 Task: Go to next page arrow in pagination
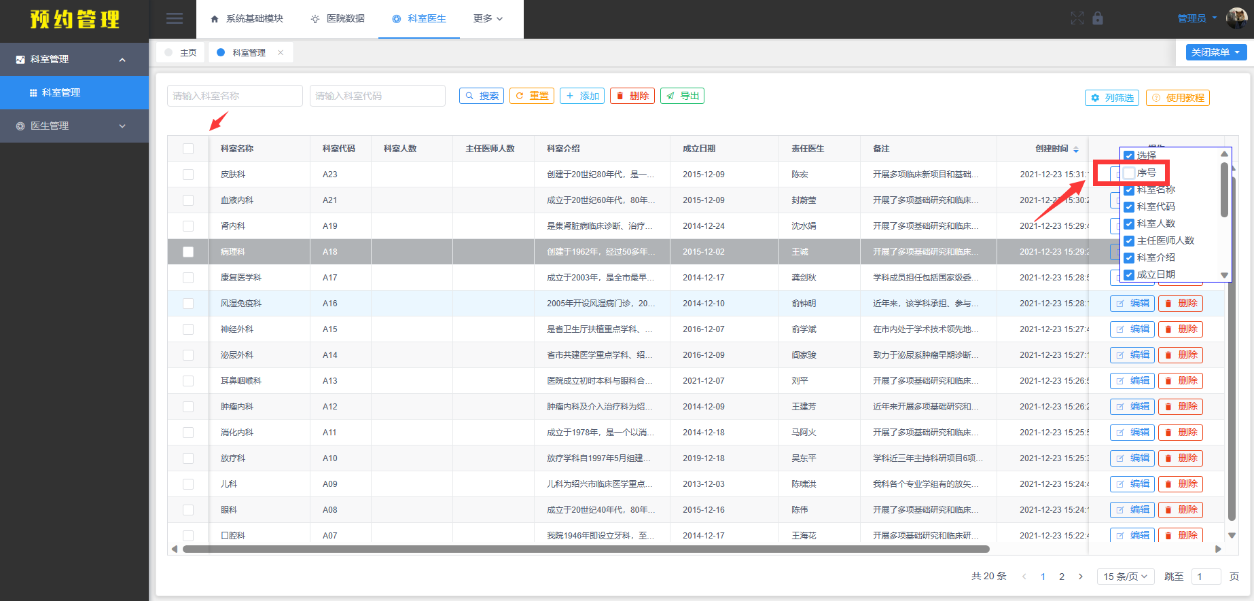point(1081,577)
